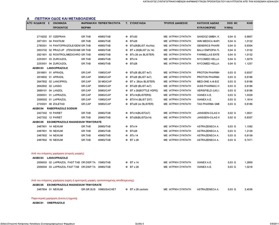Select the price '1,2800'
The height and width of the screenshot is (225, 279).
click(248, 162)
